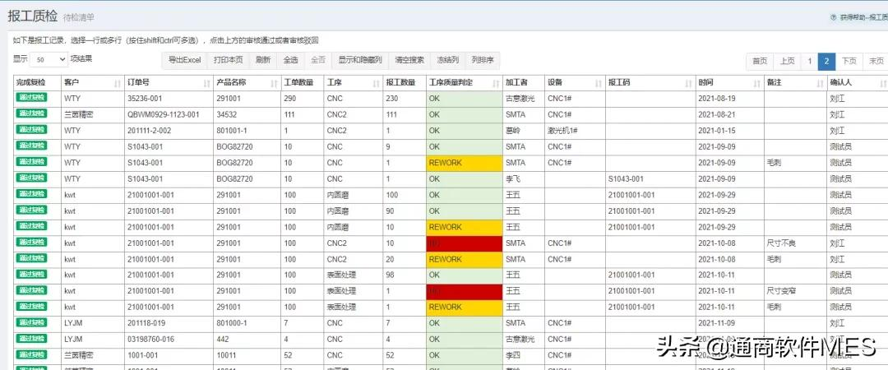The width and height of the screenshot is (888, 370).
Task: Toggle sort icon on the 工序 column
Action: point(376,83)
